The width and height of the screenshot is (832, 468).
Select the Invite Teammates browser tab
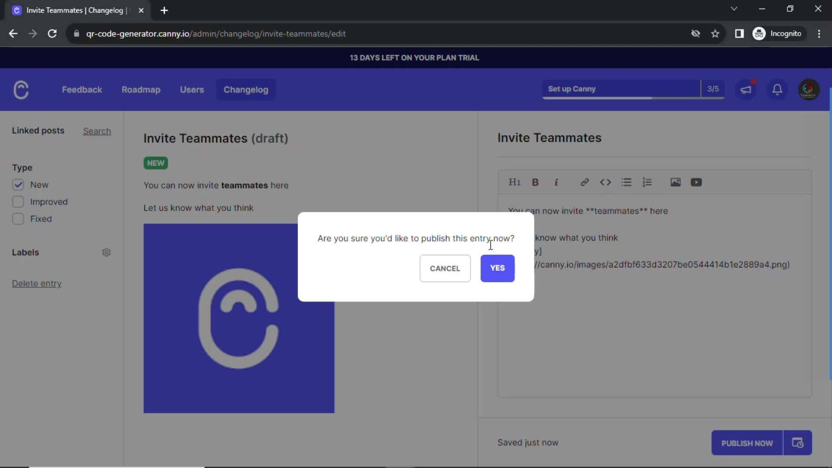click(77, 10)
